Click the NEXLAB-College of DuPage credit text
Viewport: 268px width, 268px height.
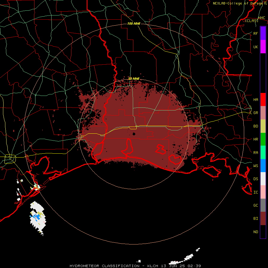click(238, 3)
